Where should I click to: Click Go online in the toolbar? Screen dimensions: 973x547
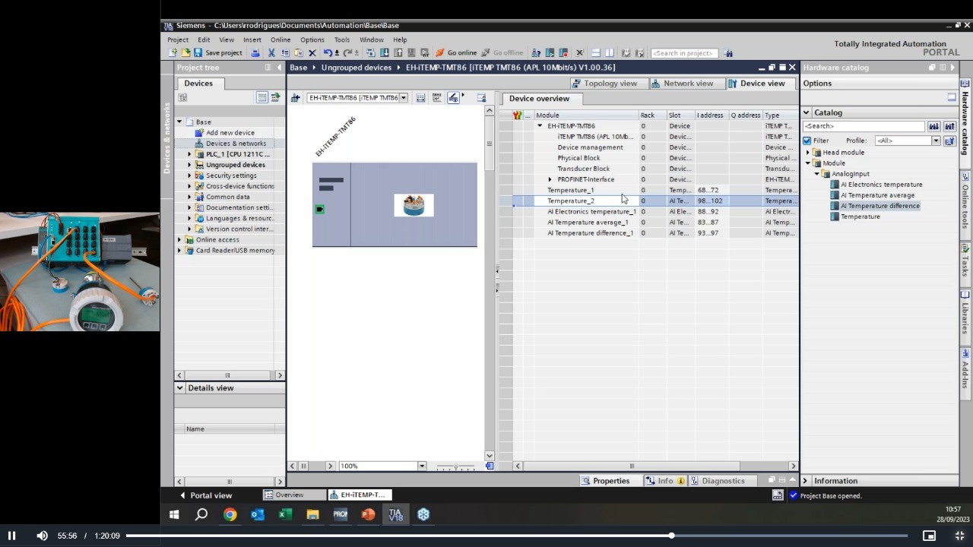[456, 53]
